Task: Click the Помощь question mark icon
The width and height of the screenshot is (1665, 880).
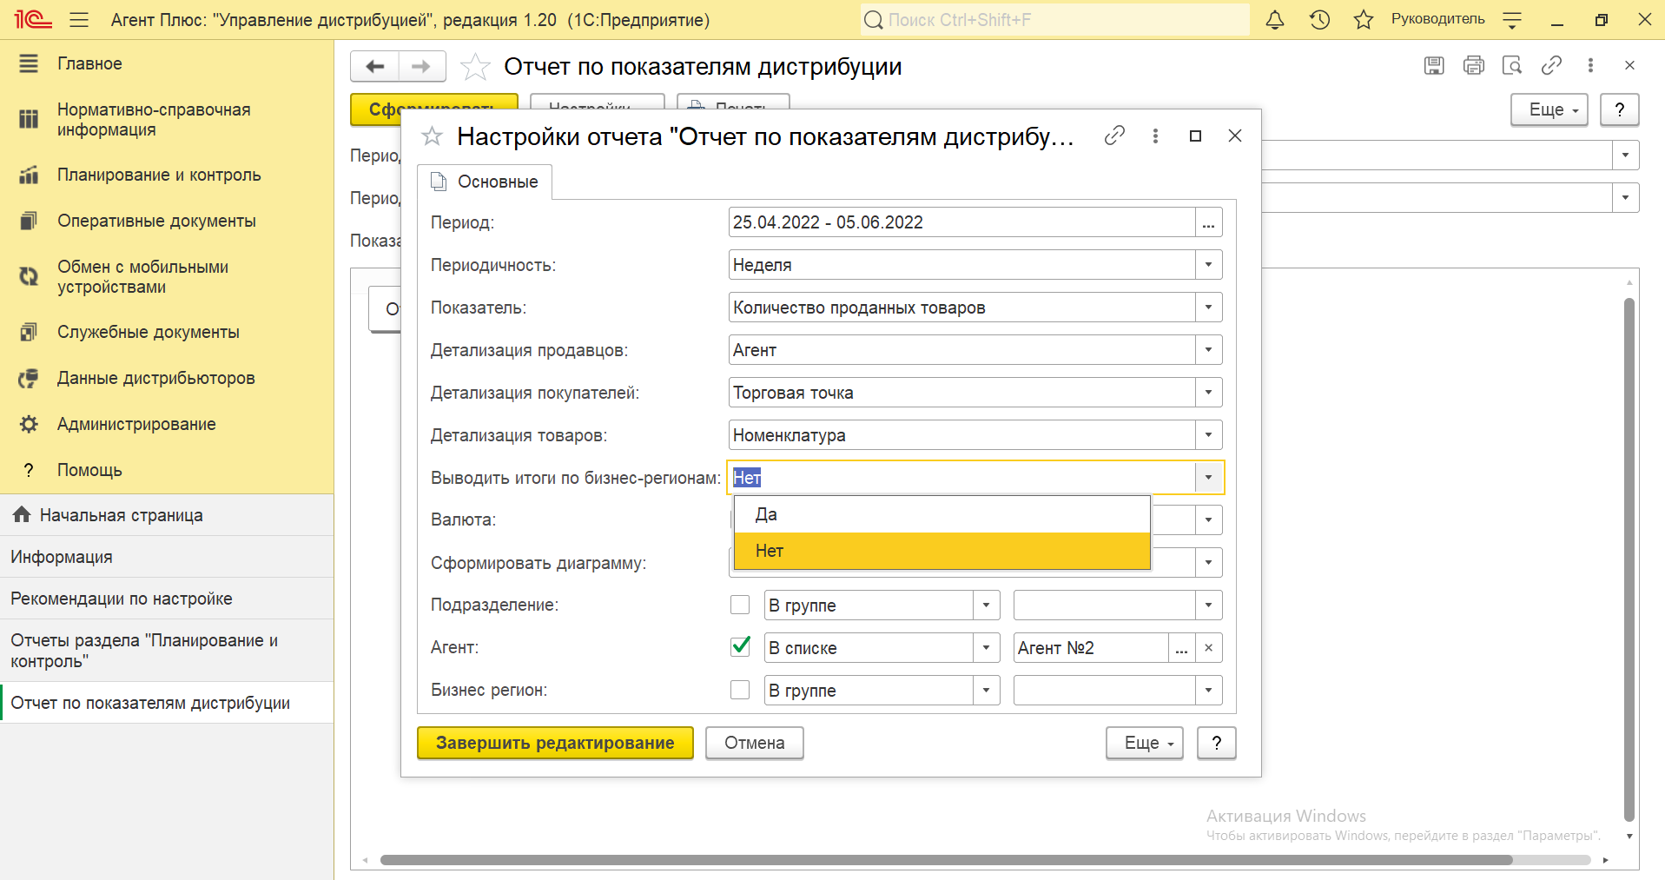Action: tap(29, 470)
